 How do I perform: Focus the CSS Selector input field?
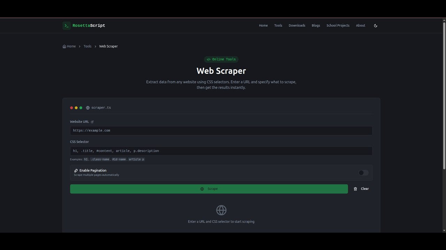coord(221,151)
